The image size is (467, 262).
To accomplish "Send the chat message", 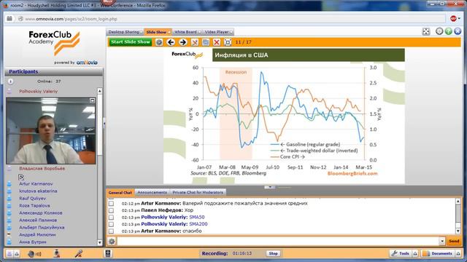I will pyautogui.click(x=454, y=241).
